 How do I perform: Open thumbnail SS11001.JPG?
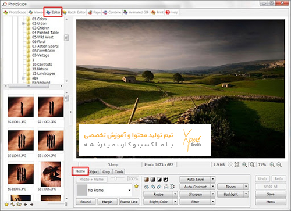21,107
